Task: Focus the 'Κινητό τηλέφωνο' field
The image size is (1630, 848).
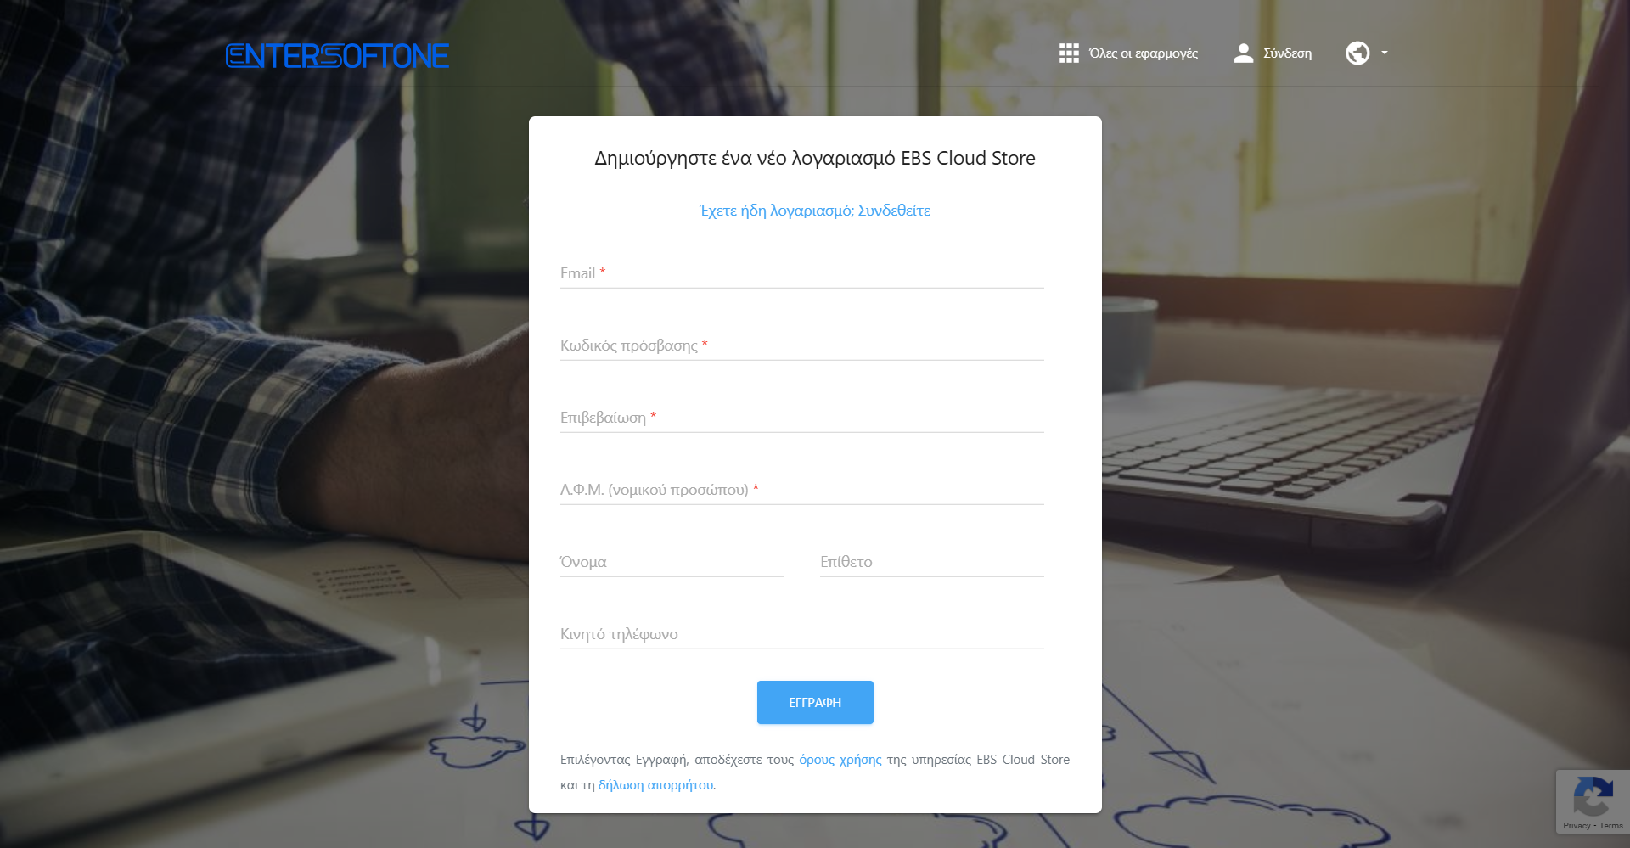Action: point(802,634)
